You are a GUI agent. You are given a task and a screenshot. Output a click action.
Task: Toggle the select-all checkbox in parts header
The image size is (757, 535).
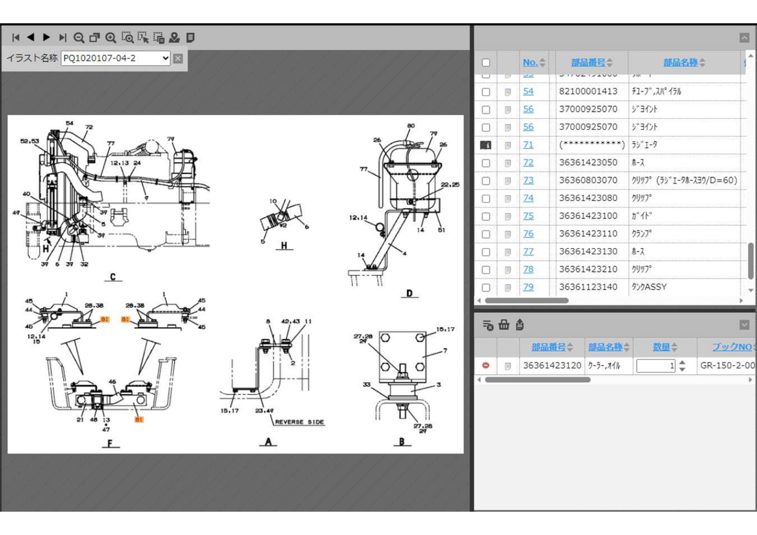coord(486,63)
